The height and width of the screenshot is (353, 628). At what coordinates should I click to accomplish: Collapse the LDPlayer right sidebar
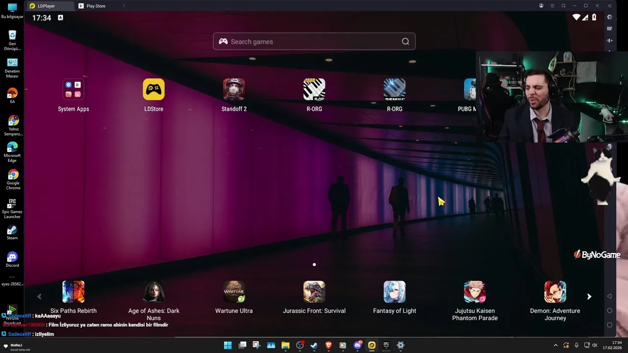click(609, 6)
